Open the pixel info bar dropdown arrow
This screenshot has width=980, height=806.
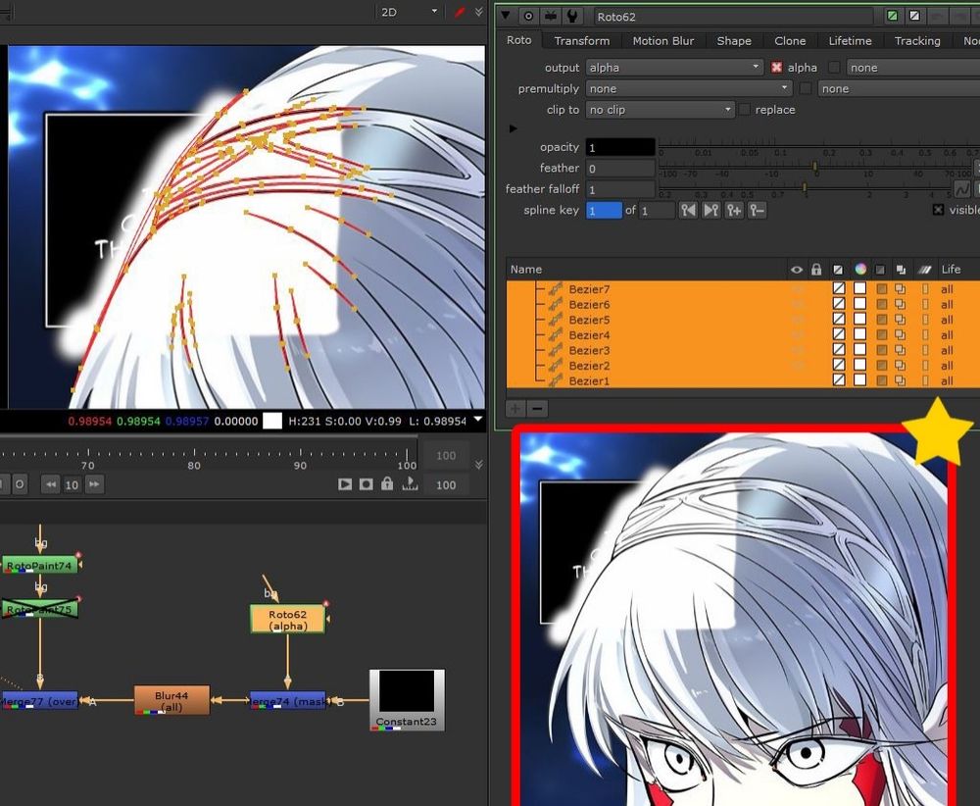(478, 420)
